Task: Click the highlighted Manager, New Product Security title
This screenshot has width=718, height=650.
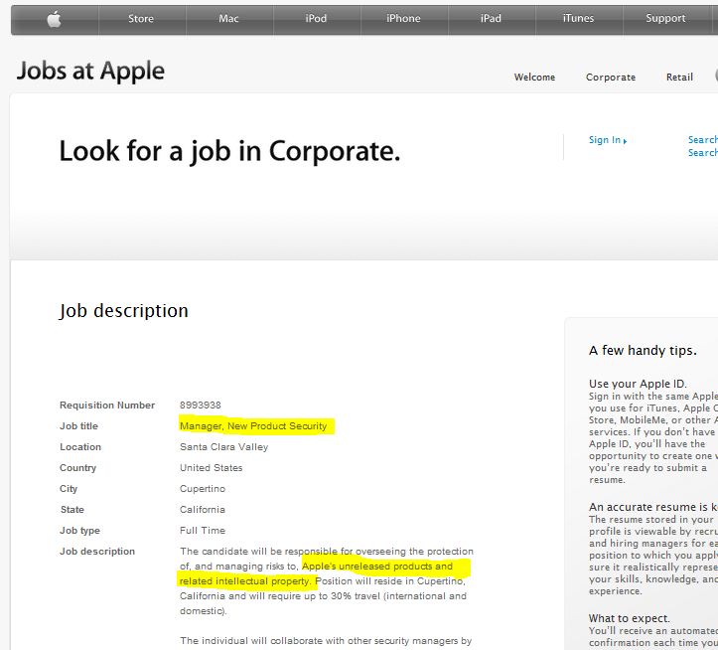Action: [253, 426]
